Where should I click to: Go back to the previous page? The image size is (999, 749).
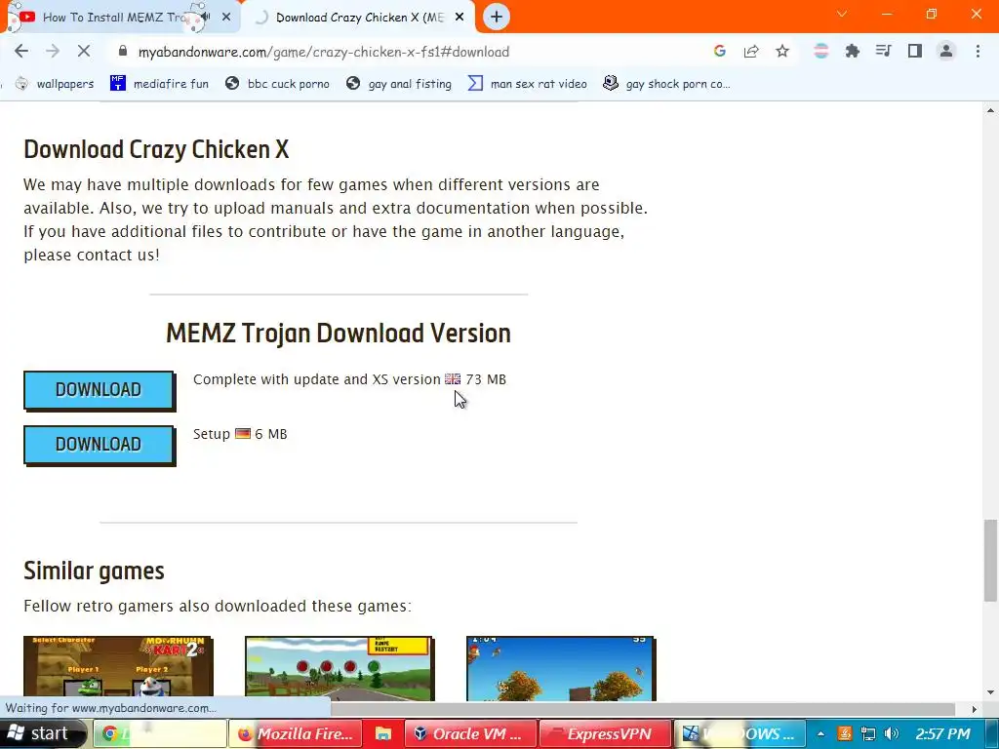(21, 52)
